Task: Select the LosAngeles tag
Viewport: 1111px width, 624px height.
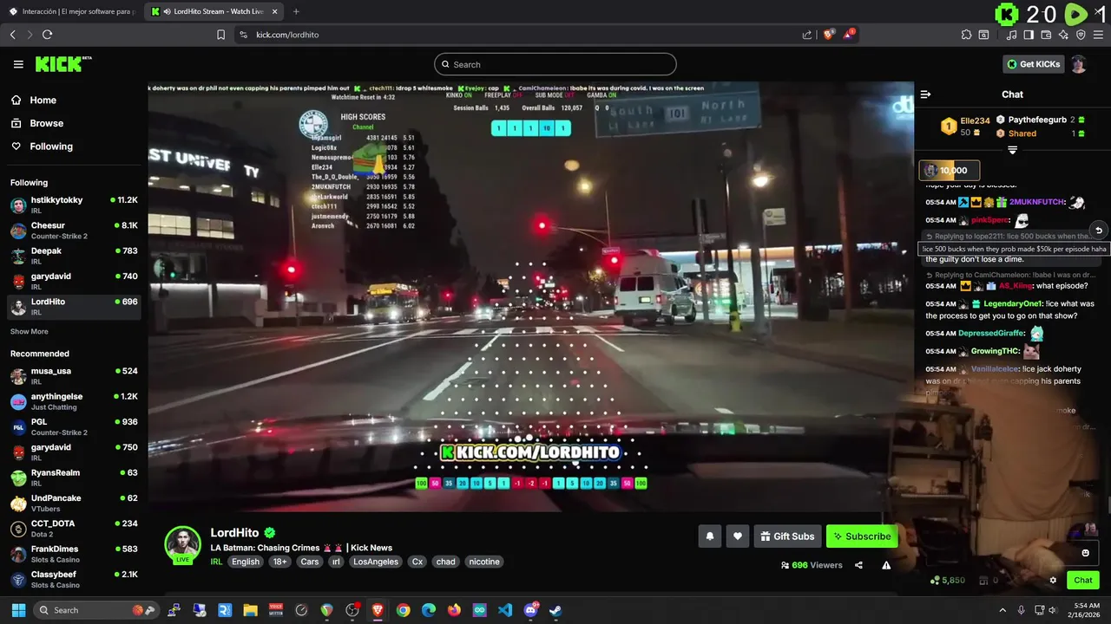Action: click(376, 562)
